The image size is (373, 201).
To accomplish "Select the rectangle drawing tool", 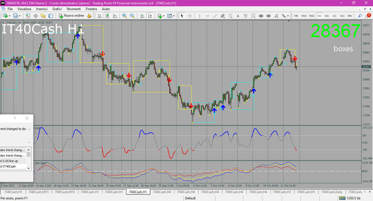I will point(268,16).
